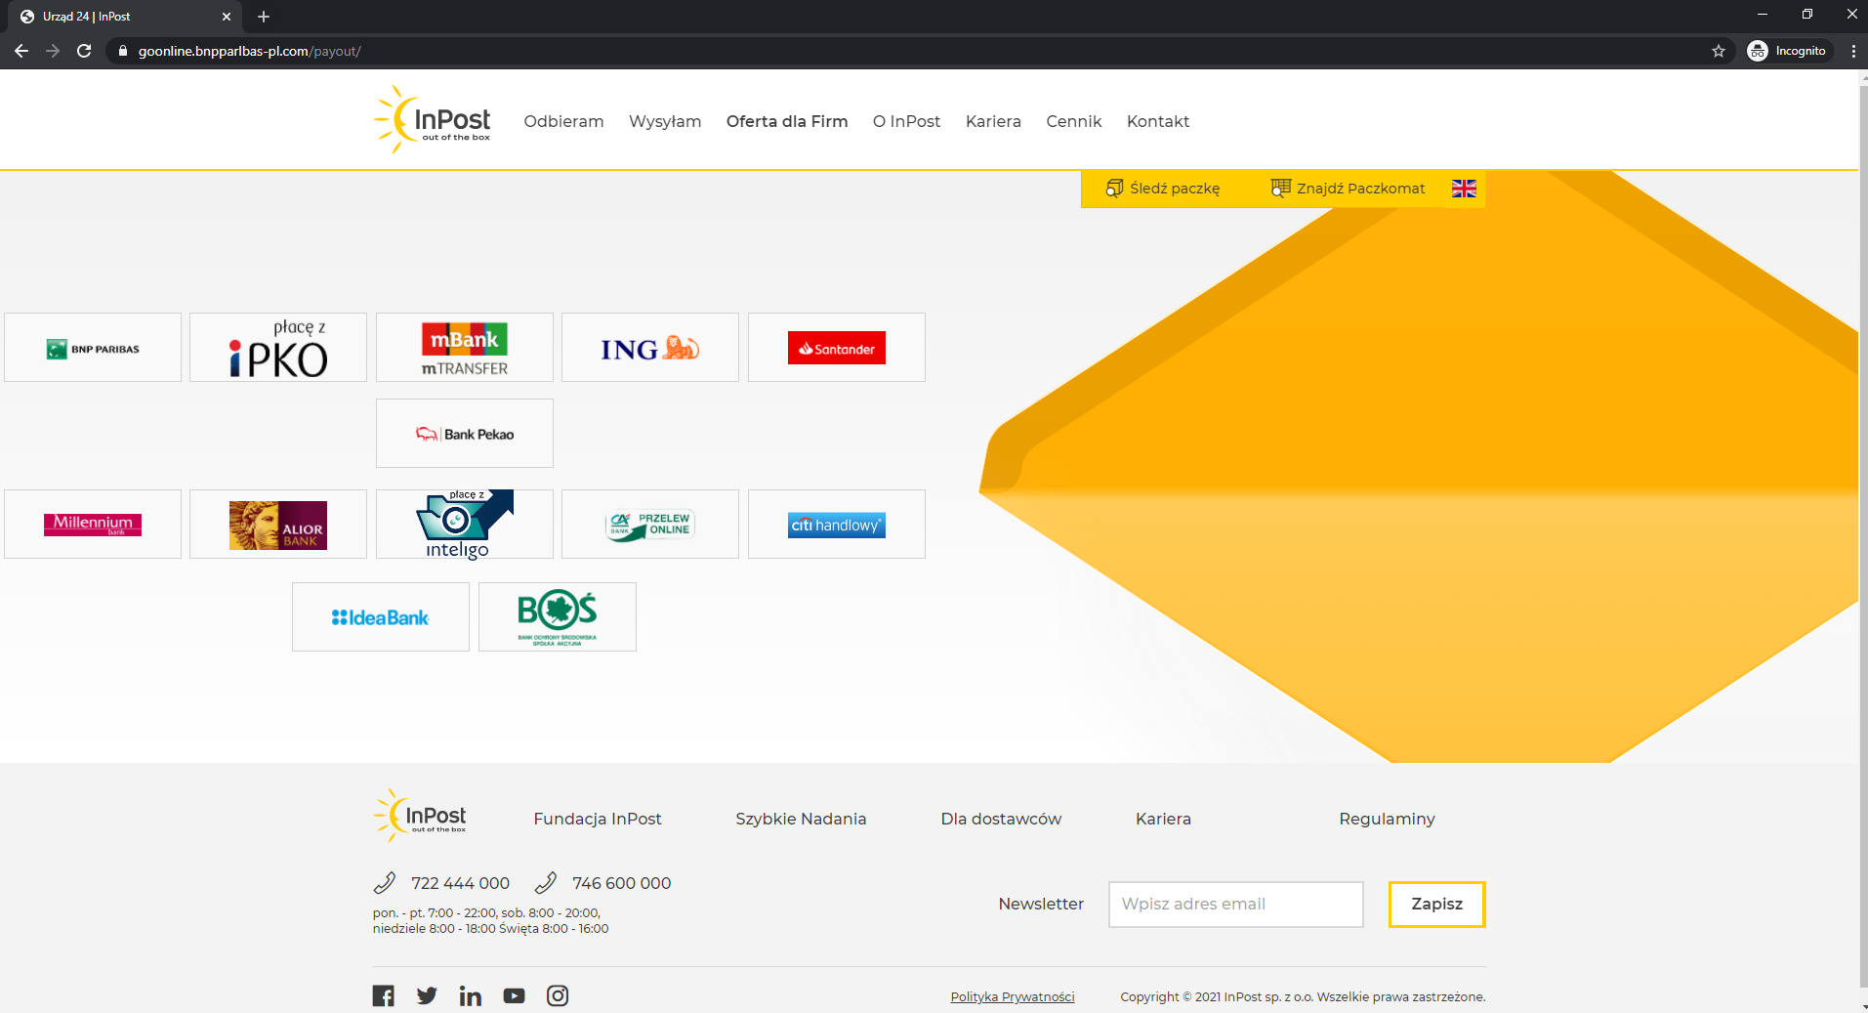Image resolution: width=1868 pixels, height=1013 pixels.
Task: Choose the ING bank payment option
Action: coord(650,348)
